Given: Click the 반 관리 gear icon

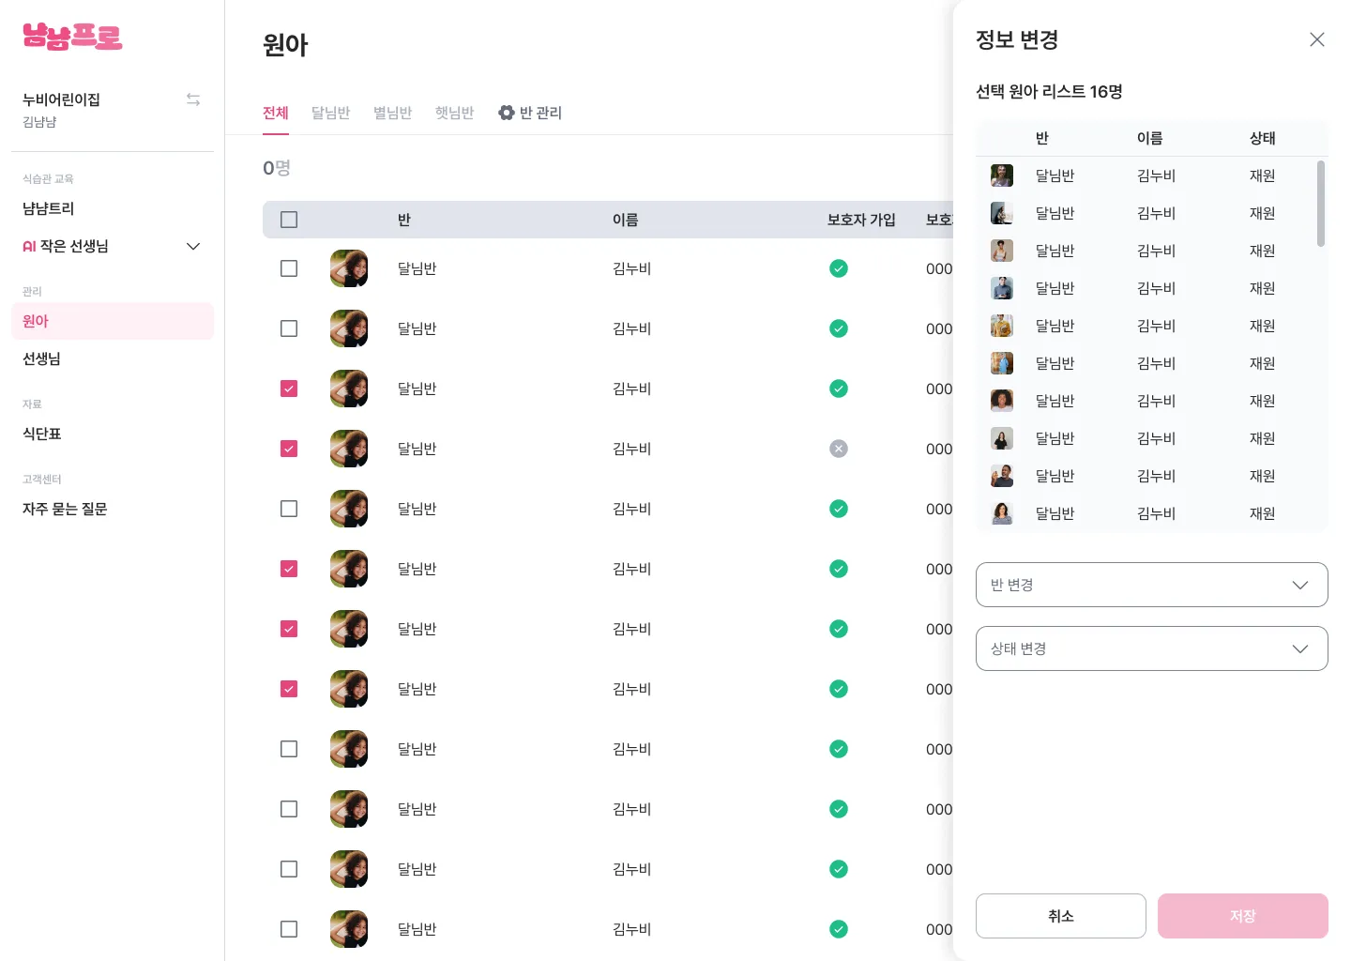Looking at the screenshot, I should [507, 113].
